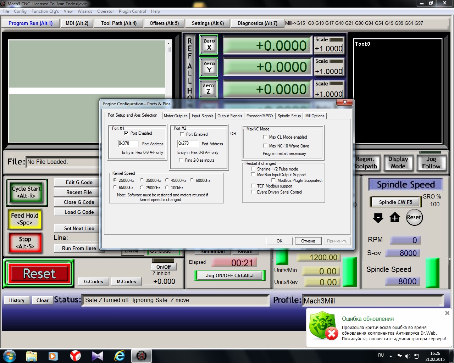Decrease spindle speed override with minus arrow
This screenshot has height=363, width=454.
[378, 217]
